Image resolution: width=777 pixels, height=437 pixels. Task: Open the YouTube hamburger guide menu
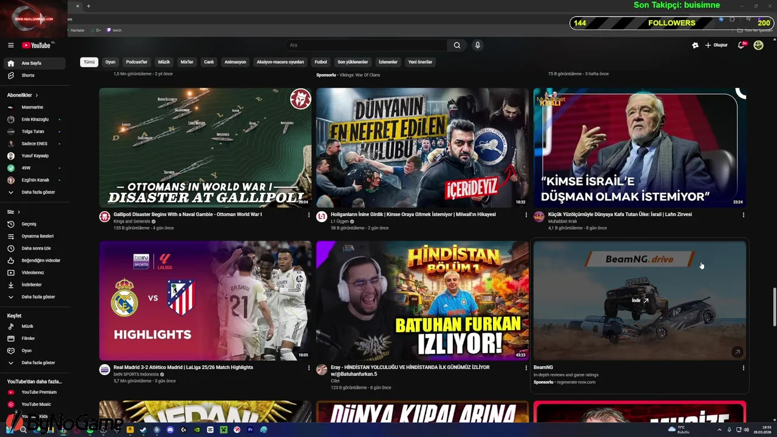(10, 45)
